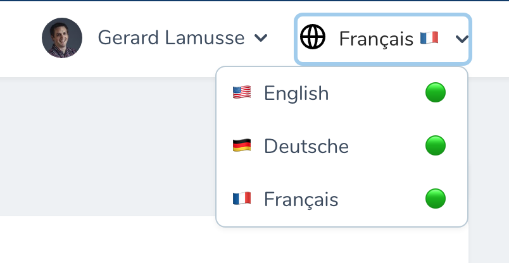This screenshot has width=509, height=263.
Task: Click the US flag icon
Action: coord(242,92)
